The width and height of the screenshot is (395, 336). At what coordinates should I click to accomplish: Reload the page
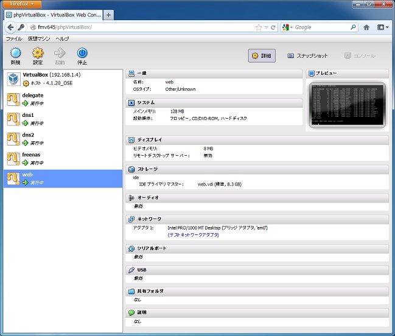273,27
